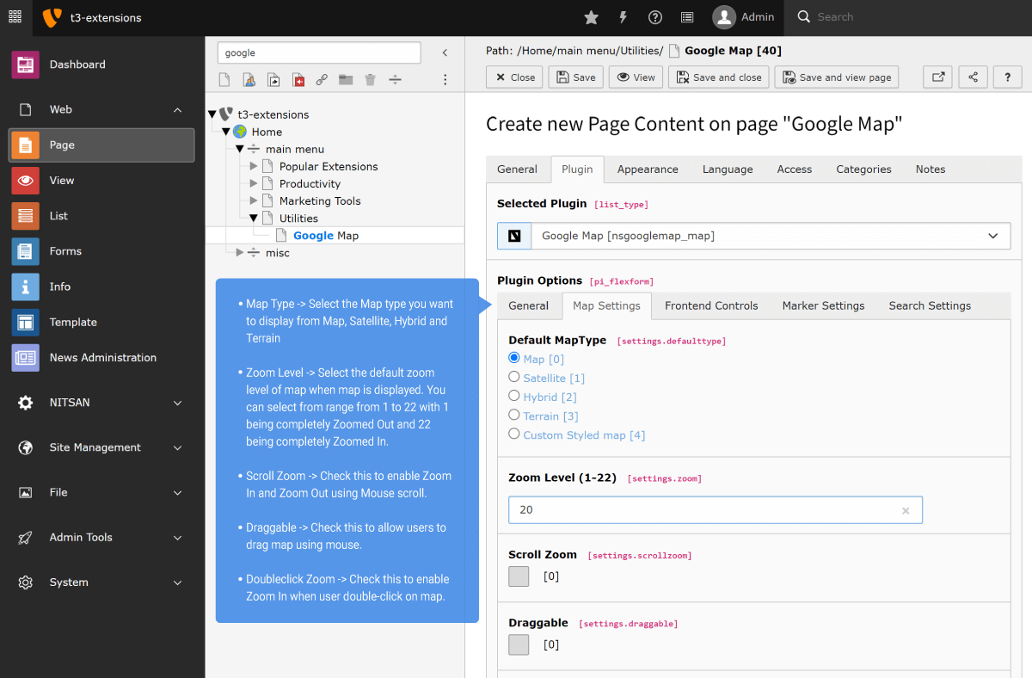Switch to the Language tab

tap(728, 169)
